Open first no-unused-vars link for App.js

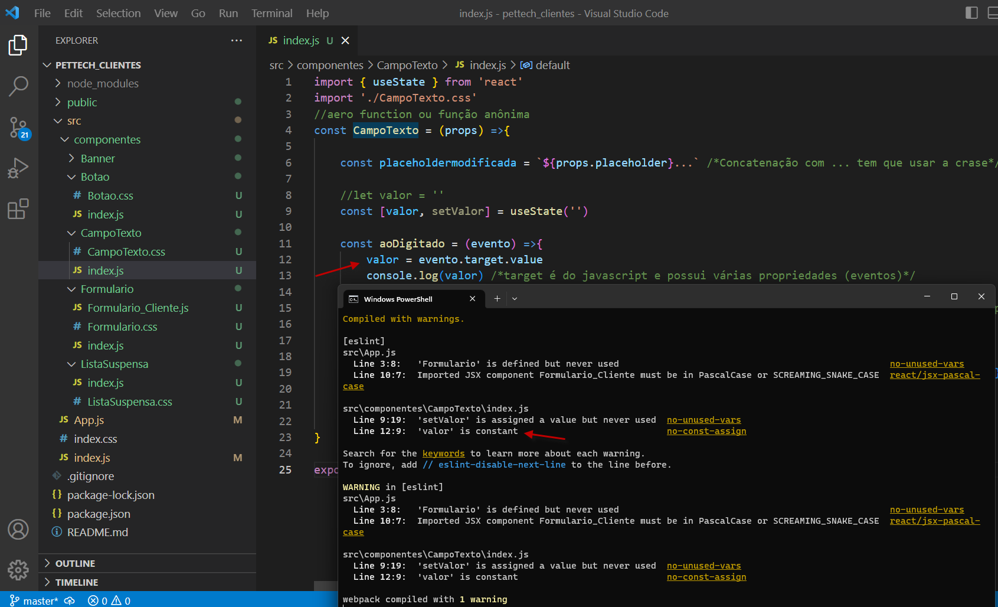(927, 364)
